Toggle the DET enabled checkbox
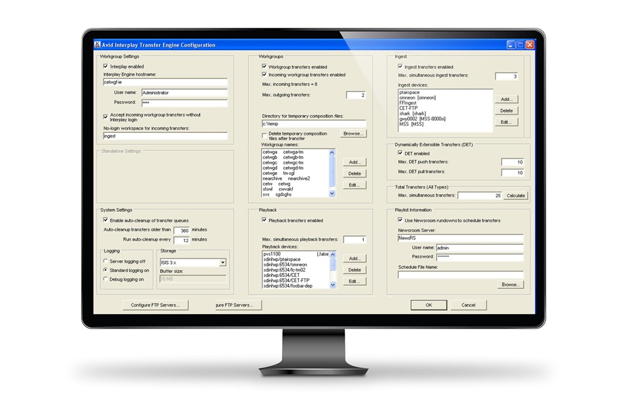Image resolution: width=628 pixels, height=398 pixels. (x=399, y=153)
